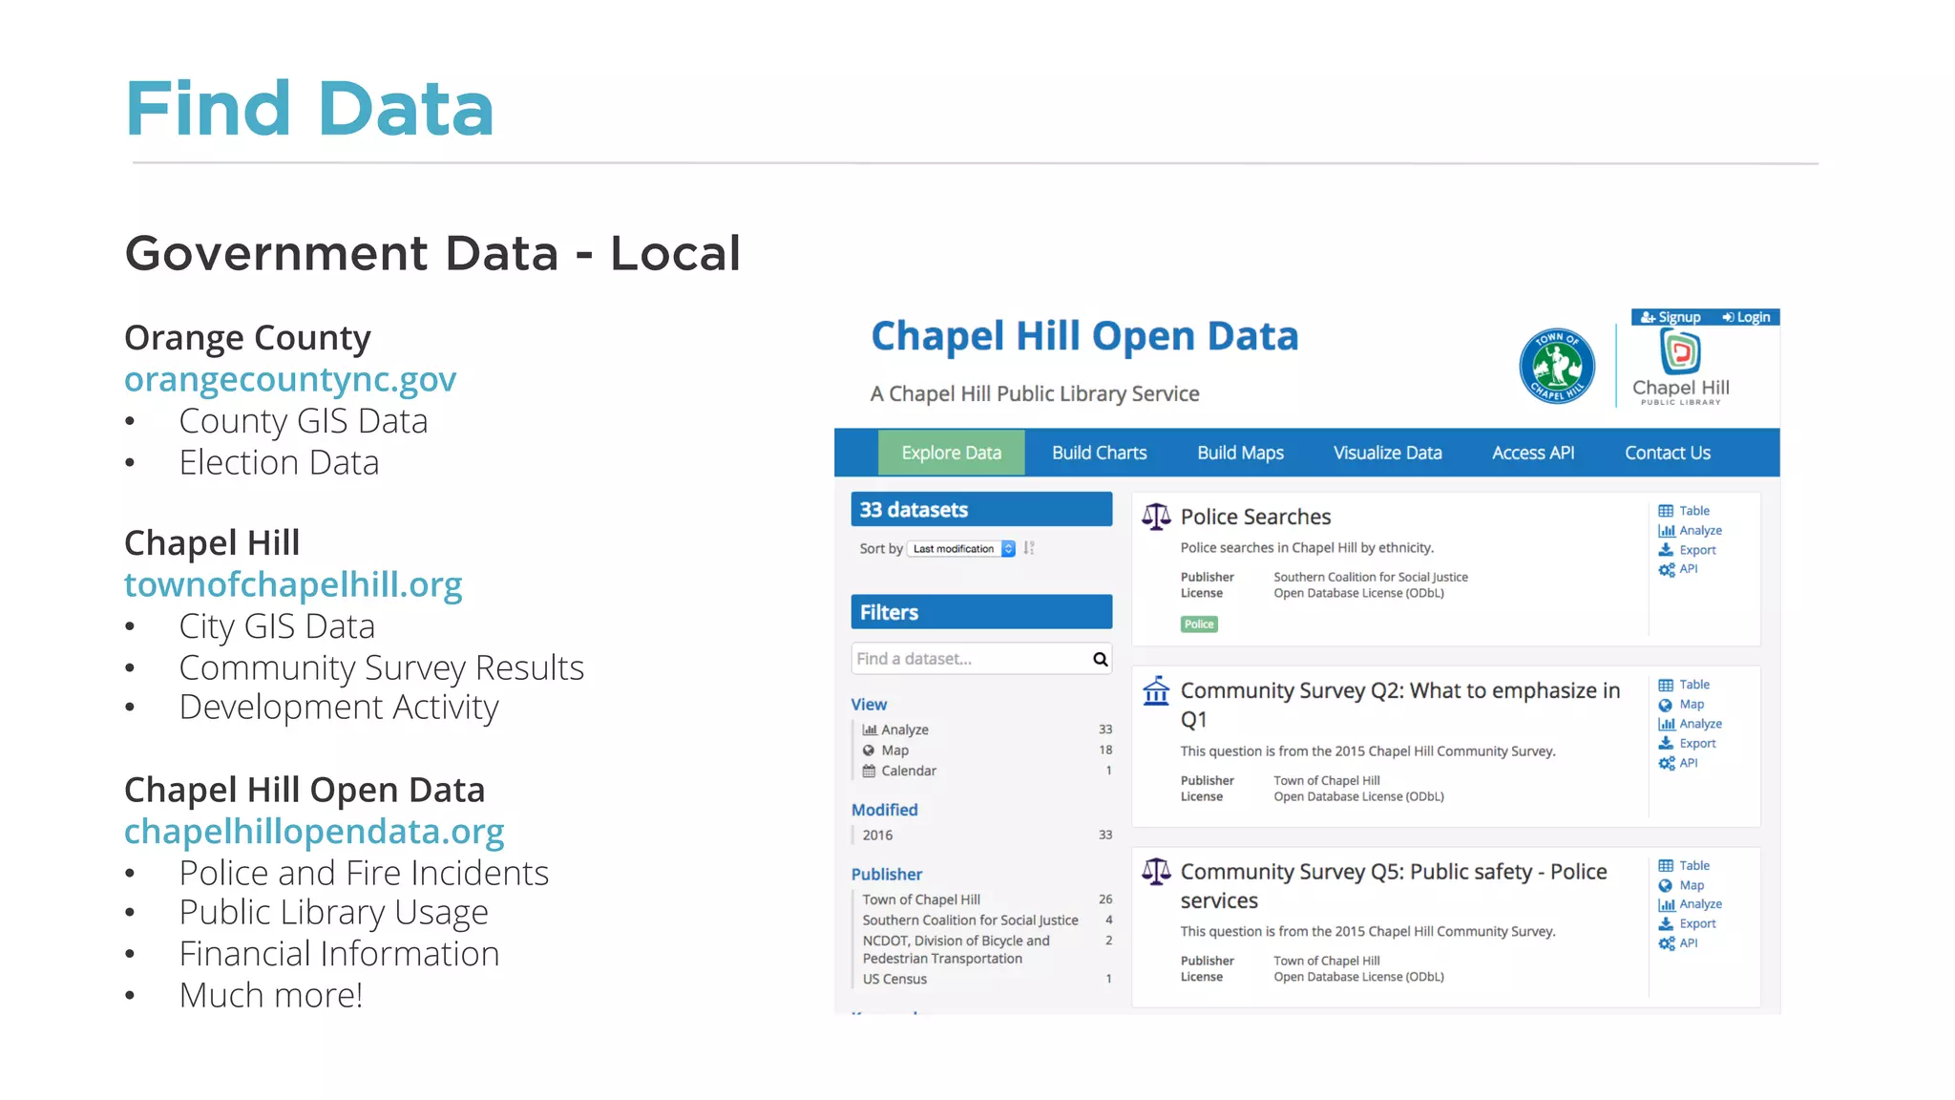This screenshot has width=1955, height=1100.
Task: Click the 33 datasets header
Action: tap(981, 509)
